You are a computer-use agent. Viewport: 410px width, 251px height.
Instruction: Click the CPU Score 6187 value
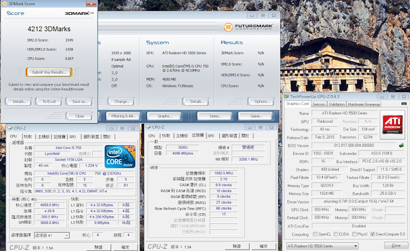pos(69,58)
